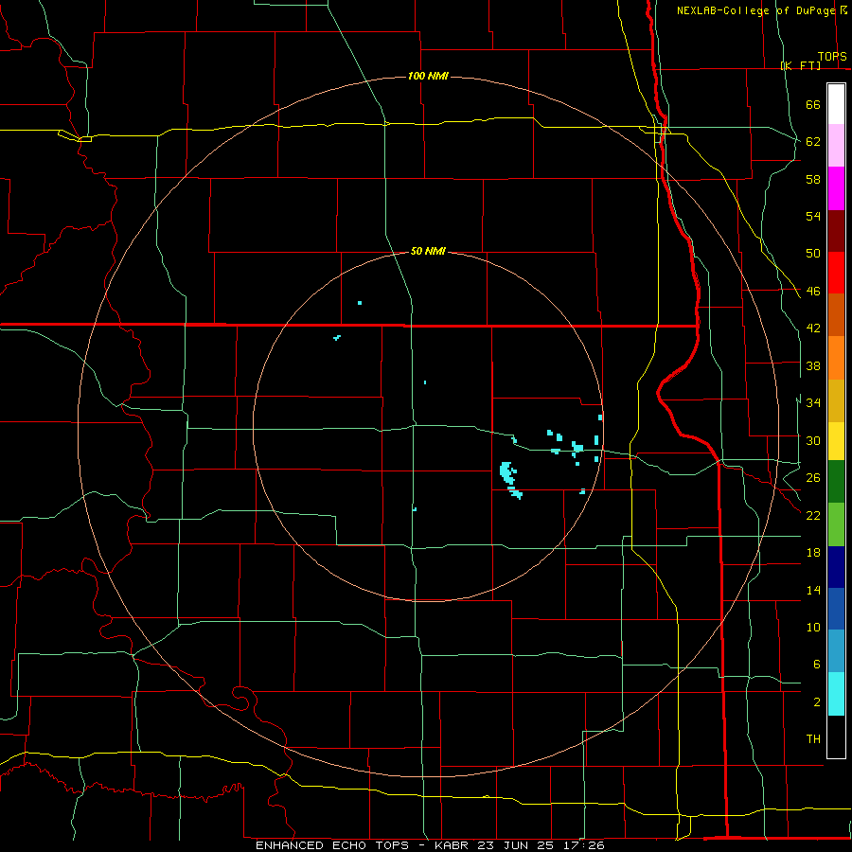Click the legend value 50
The height and width of the screenshot is (852, 852).
813,254
